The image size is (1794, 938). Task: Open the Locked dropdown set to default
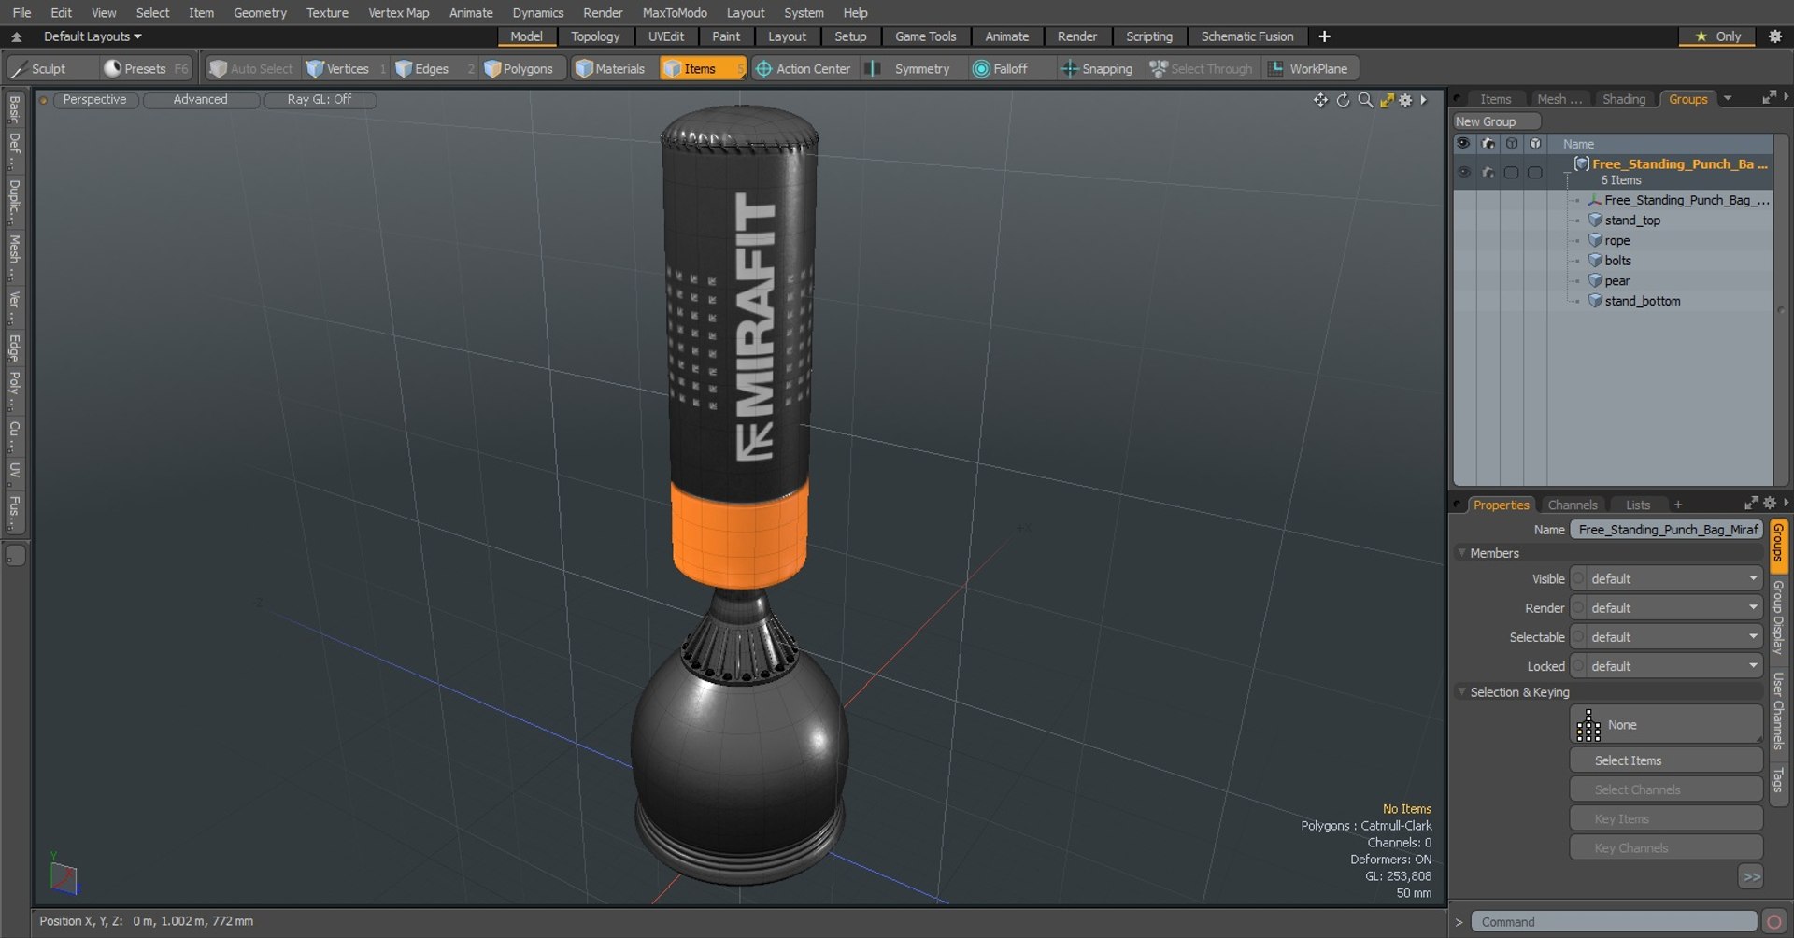tap(1668, 666)
